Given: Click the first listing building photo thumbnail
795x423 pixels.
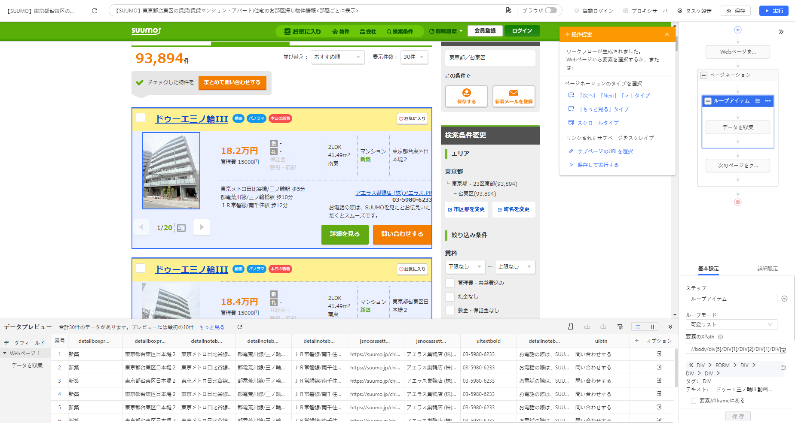Looking at the screenshot, I should tap(171, 171).
